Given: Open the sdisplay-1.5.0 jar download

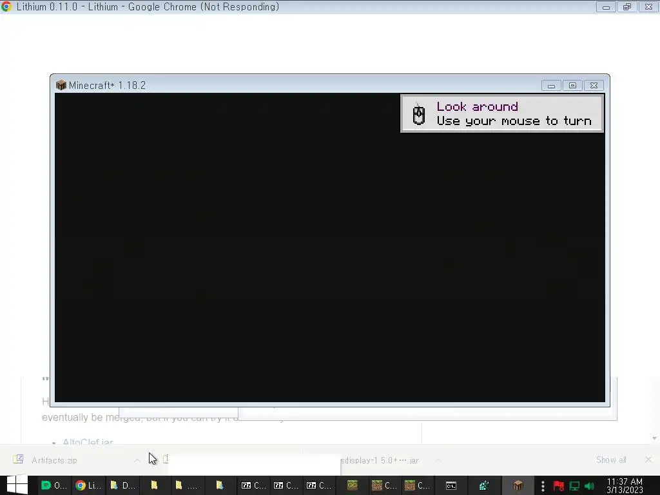Looking at the screenshot, I should pyautogui.click(x=379, y=460).
